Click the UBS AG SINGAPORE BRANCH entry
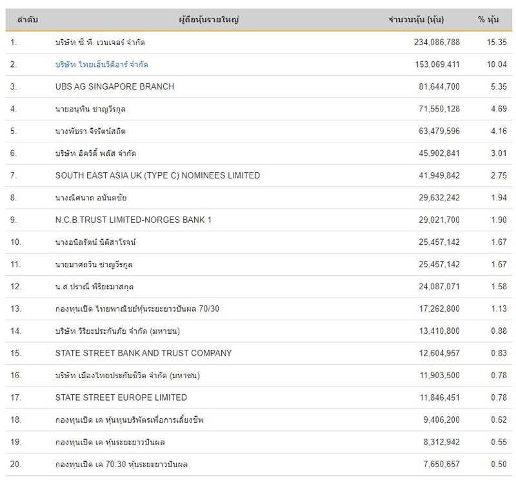516x480 pixels. click(x=115, y=86)
